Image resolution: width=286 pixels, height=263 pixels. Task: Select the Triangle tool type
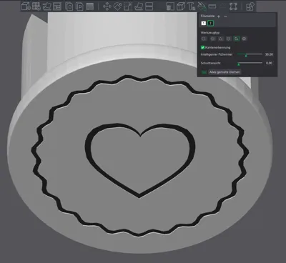pyautogui.click(x=221, y=39)
